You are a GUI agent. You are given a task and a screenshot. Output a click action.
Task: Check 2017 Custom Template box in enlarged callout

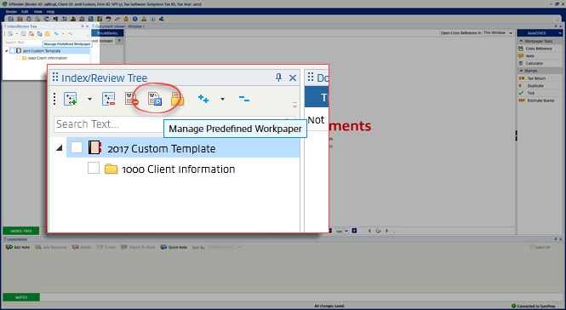coord(77,147)
